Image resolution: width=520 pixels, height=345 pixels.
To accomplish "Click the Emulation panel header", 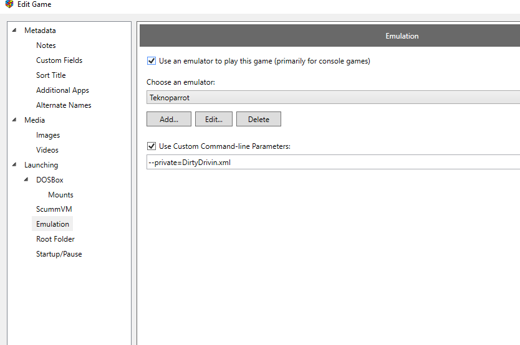I will [330, 35].
